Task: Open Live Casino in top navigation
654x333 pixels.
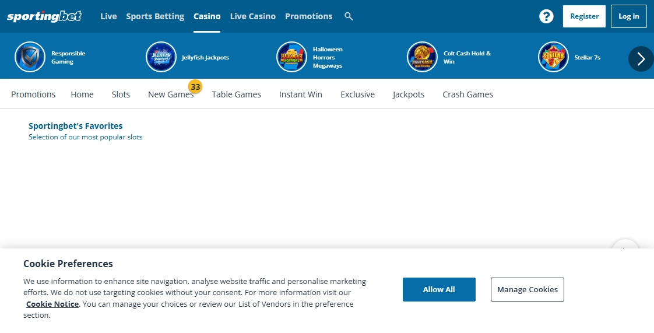Action: coord(253,16)
